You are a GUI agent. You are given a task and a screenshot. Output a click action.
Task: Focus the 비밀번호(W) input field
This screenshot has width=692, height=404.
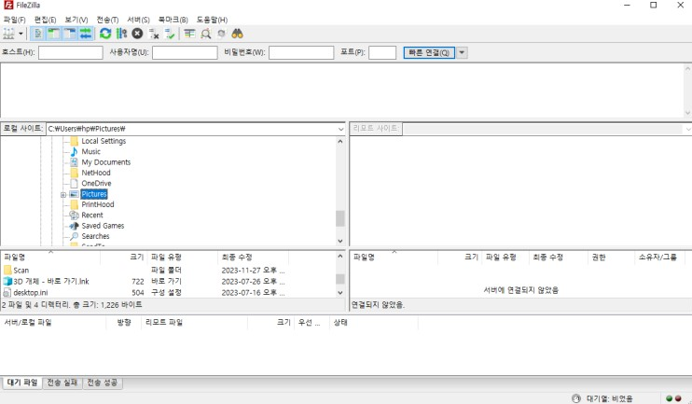tap(301, 52)
